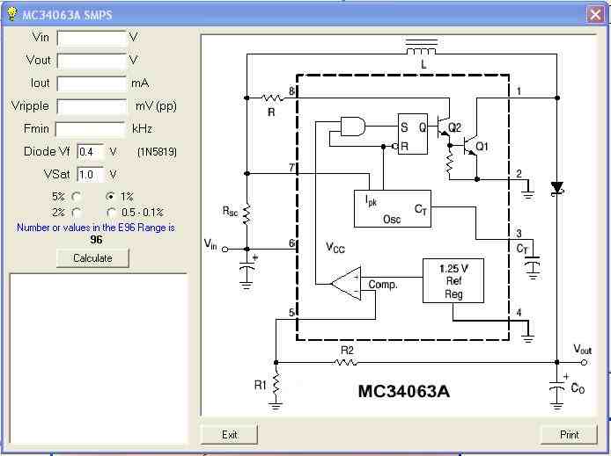This screenshot has height=456, width=611.
Task: Click the resistor R at pin 8
Action: (273, 98)
